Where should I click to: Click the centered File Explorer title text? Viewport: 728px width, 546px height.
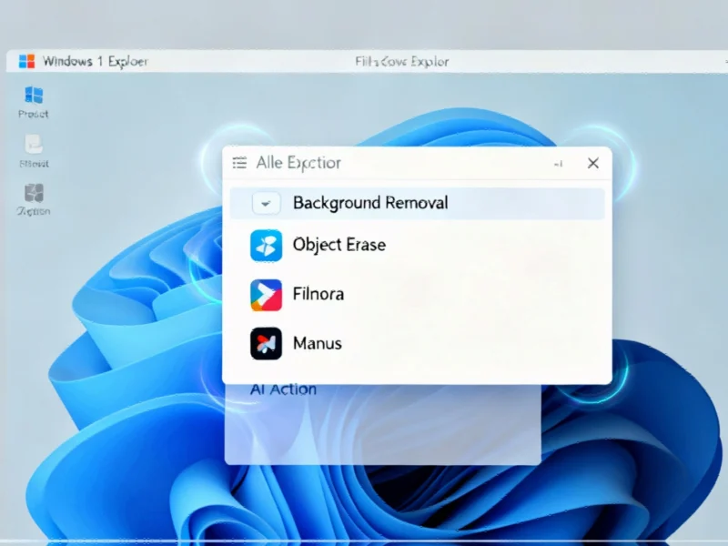point(401,62)
